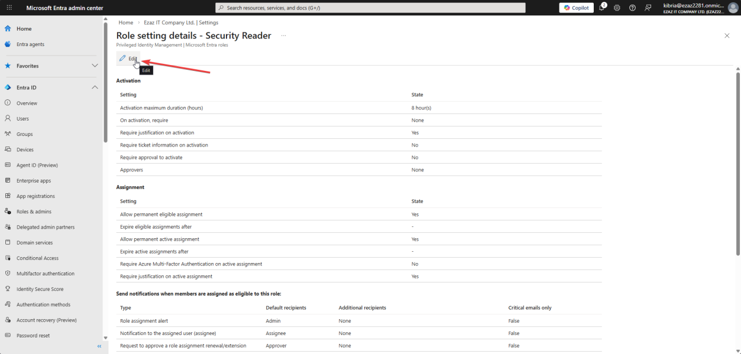
Task: Click 'Role assignment alert' row
Action: [x=359, y=320]
